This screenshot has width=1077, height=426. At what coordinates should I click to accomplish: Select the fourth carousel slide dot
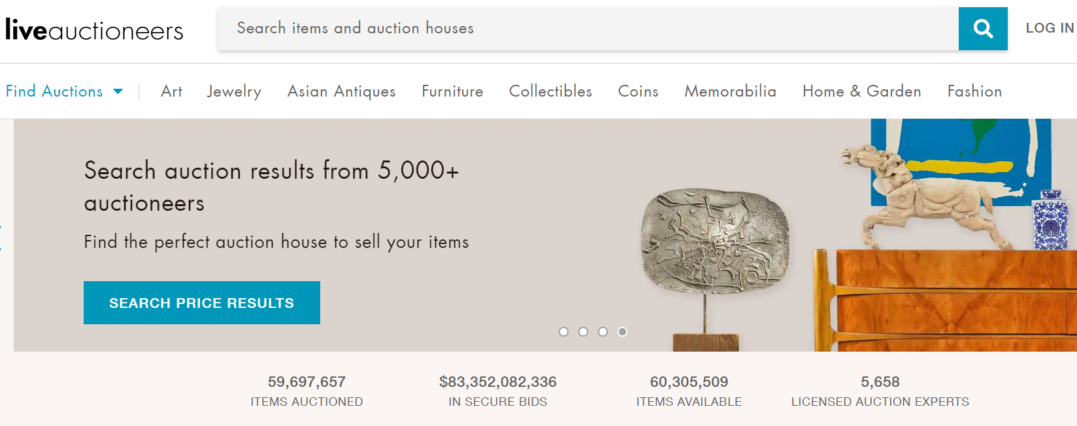pyautogui.click(x=622, y=331)
